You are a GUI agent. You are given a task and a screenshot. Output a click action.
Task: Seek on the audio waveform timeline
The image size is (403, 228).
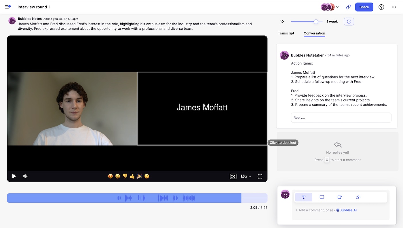pos(137,198)
